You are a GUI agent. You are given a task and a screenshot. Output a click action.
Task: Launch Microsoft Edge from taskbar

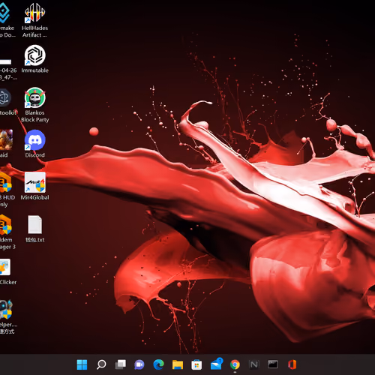pyautogui.click(x=158, y=364)
